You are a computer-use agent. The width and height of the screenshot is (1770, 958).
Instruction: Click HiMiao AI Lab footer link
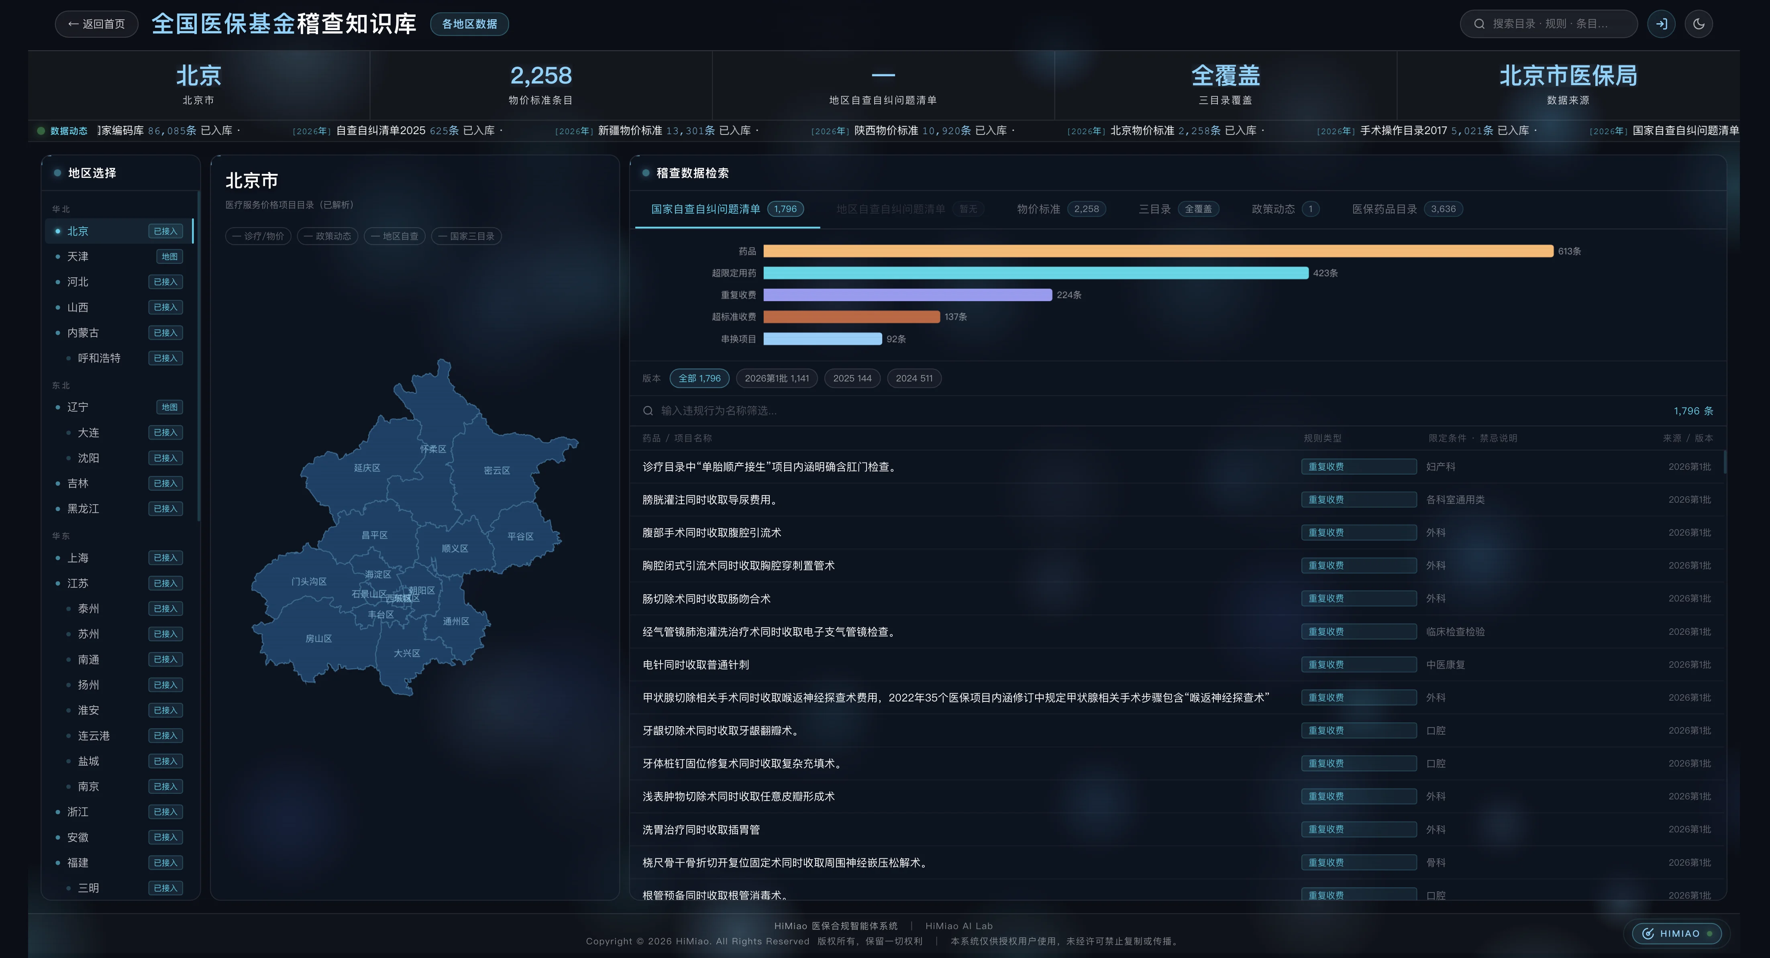[958, 926]
